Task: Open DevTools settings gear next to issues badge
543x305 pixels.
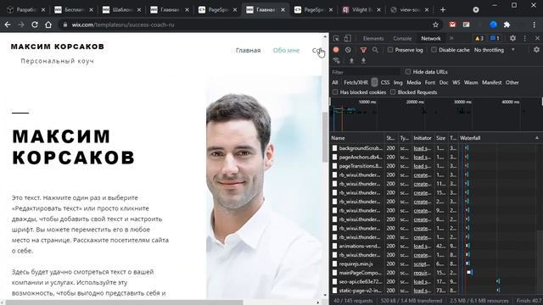Action: point(512,38)
